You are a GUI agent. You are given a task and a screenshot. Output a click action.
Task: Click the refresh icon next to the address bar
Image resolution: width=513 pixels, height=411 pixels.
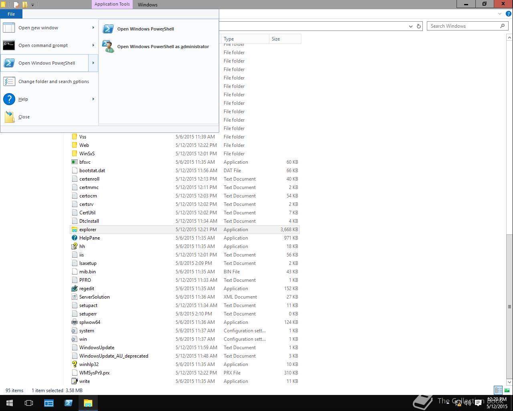(x=419, y=26)
